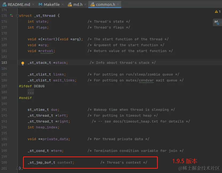Click the '*term' field identifier
222x173 pixels.
pyautogui.click(x=56, y=151)
